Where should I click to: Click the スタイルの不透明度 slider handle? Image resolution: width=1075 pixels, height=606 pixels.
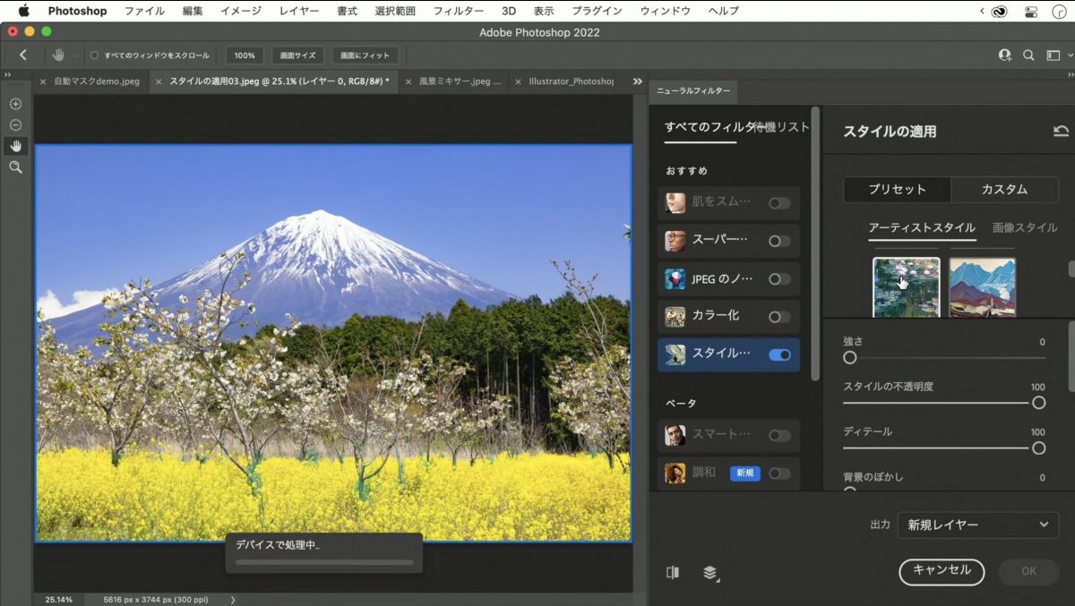tap(1038, 403)
